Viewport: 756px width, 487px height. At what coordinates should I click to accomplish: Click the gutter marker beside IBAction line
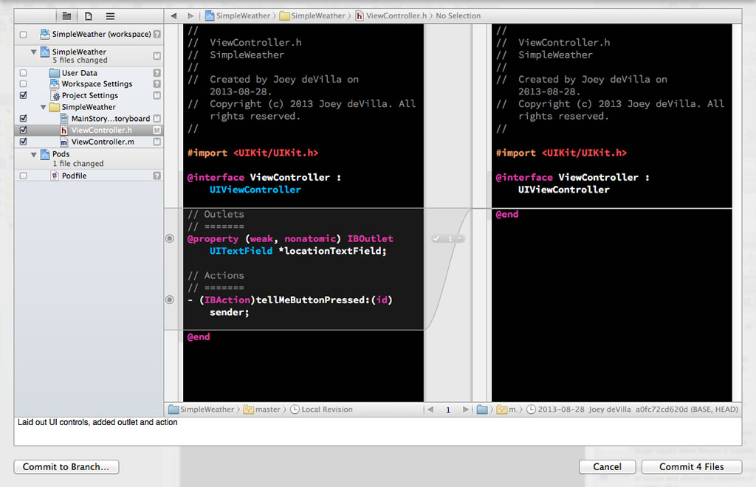(170, 300)
